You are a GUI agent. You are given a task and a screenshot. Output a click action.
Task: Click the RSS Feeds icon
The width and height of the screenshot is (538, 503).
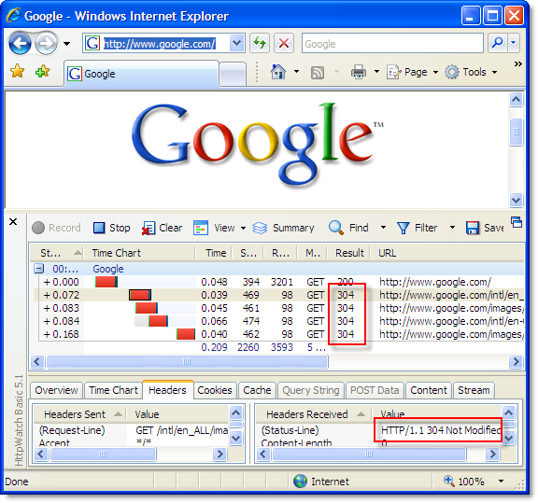tap(317, 73)
